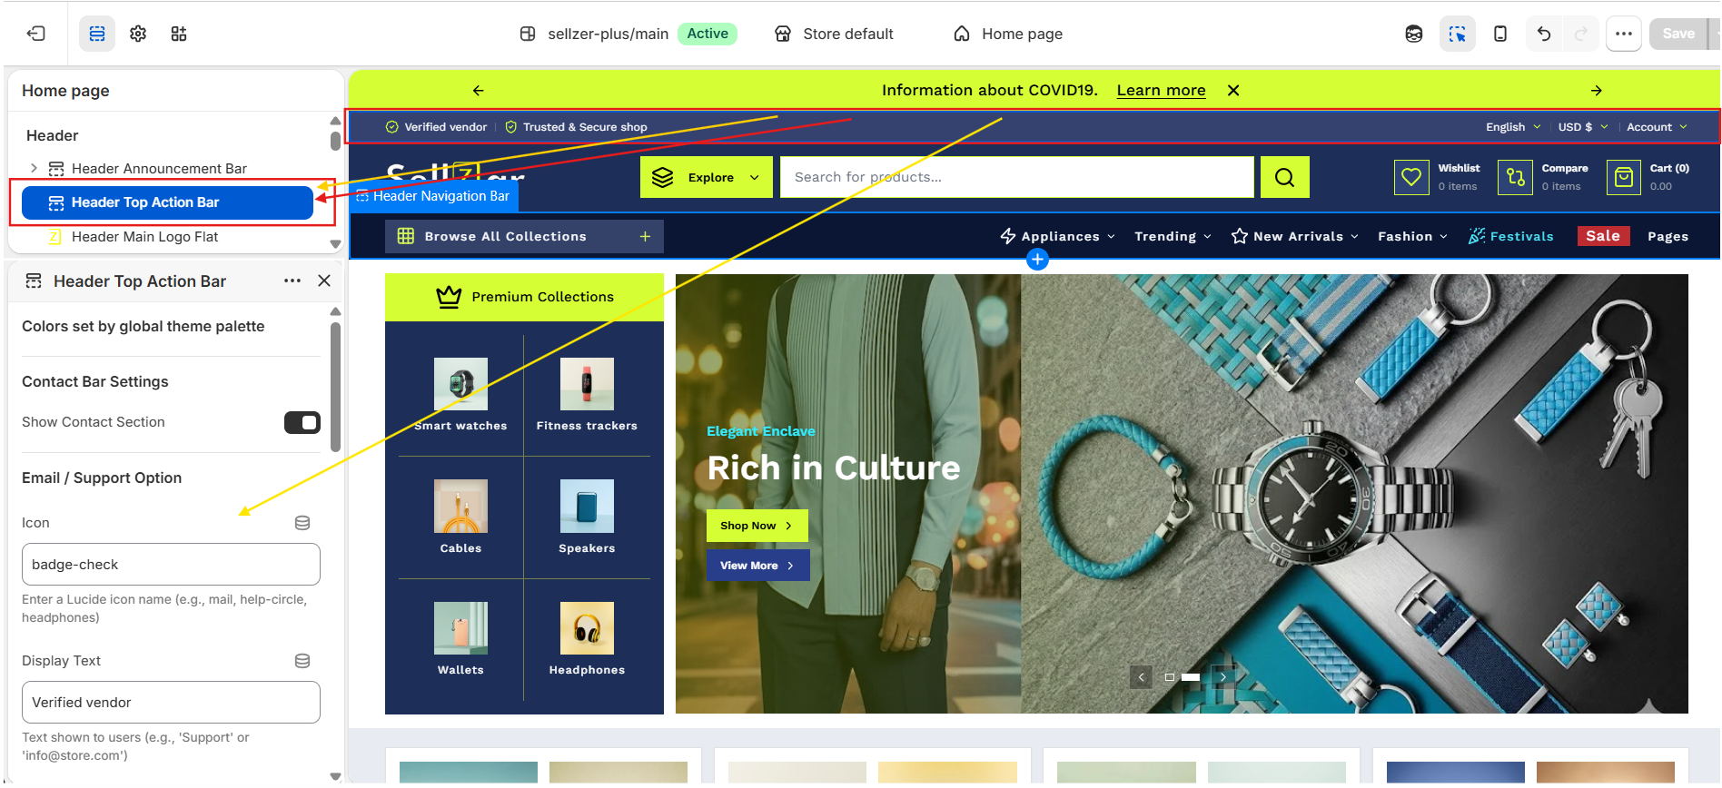This screenshot has height=788, width=1722.
Task: Click the Search for products field
Action: (1017, 177)
